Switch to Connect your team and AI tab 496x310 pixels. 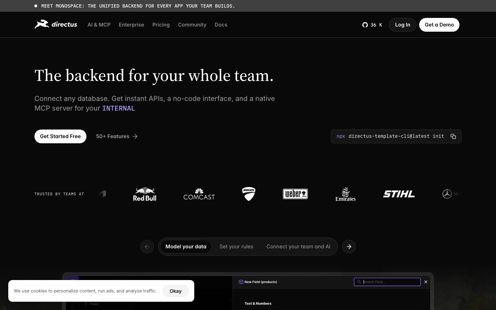pyautogui.click(x=298, y=247)
